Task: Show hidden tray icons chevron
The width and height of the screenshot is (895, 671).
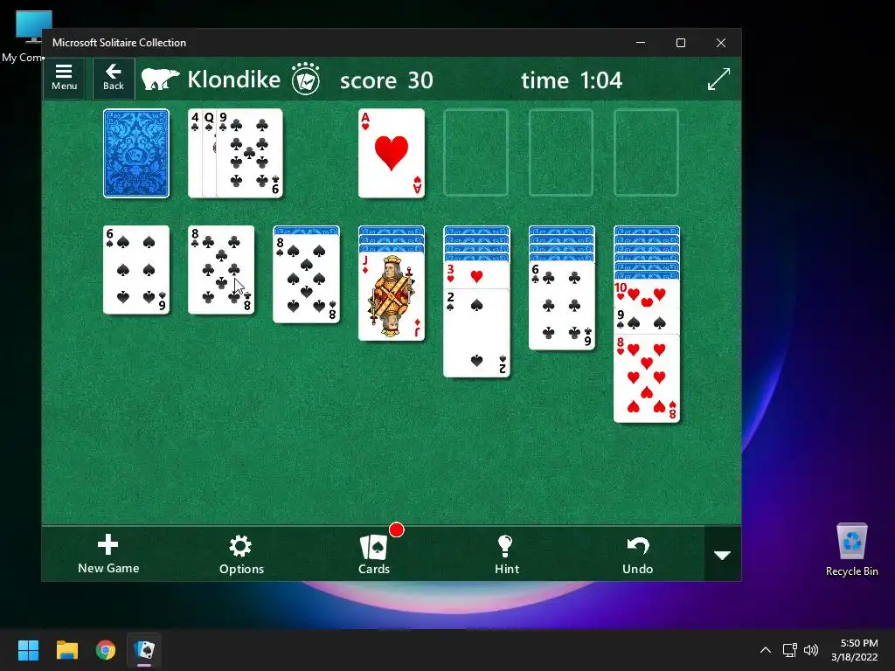Action: 766,650
